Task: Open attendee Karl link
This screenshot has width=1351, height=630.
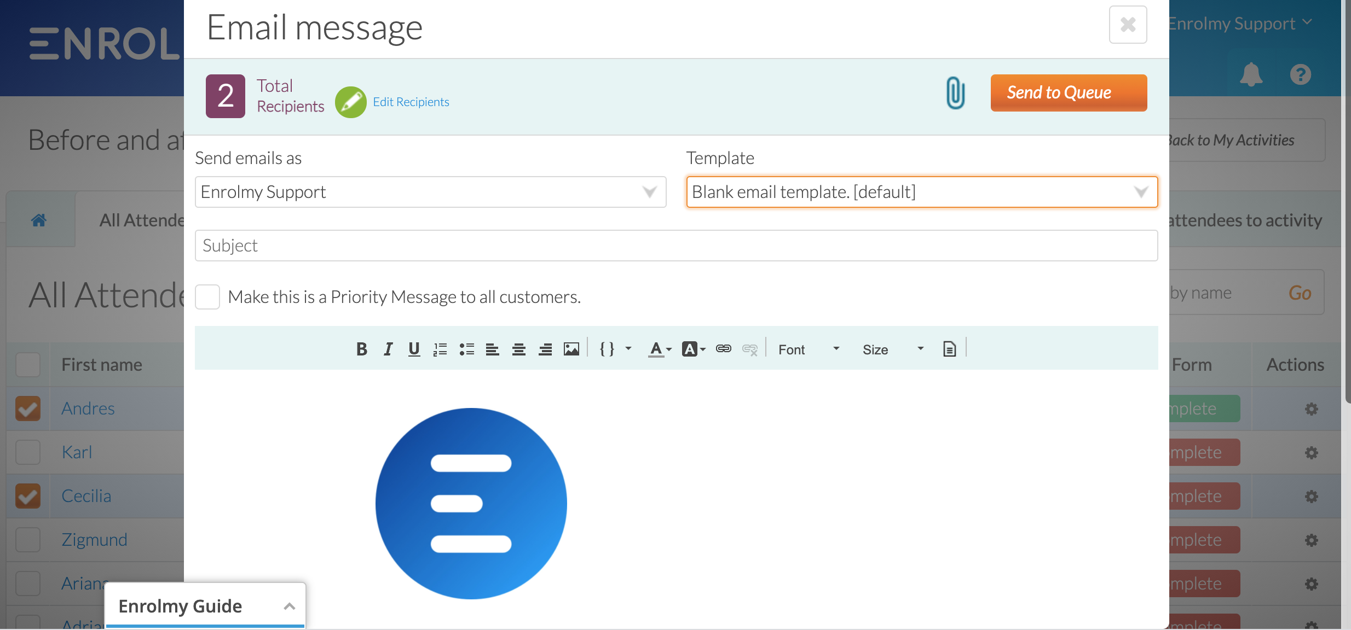Action: (77, 452)
